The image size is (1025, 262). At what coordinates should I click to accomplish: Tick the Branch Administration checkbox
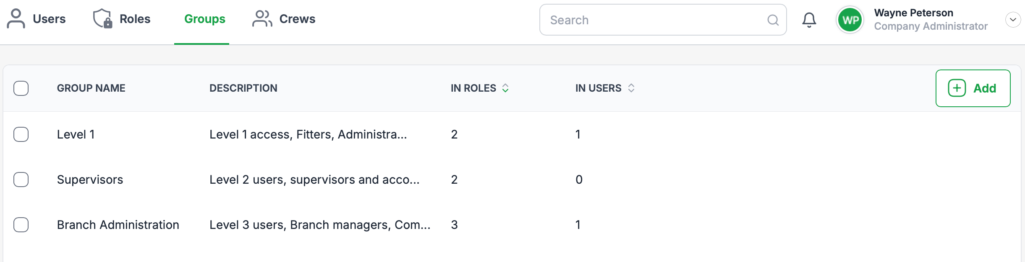(21, 225)
